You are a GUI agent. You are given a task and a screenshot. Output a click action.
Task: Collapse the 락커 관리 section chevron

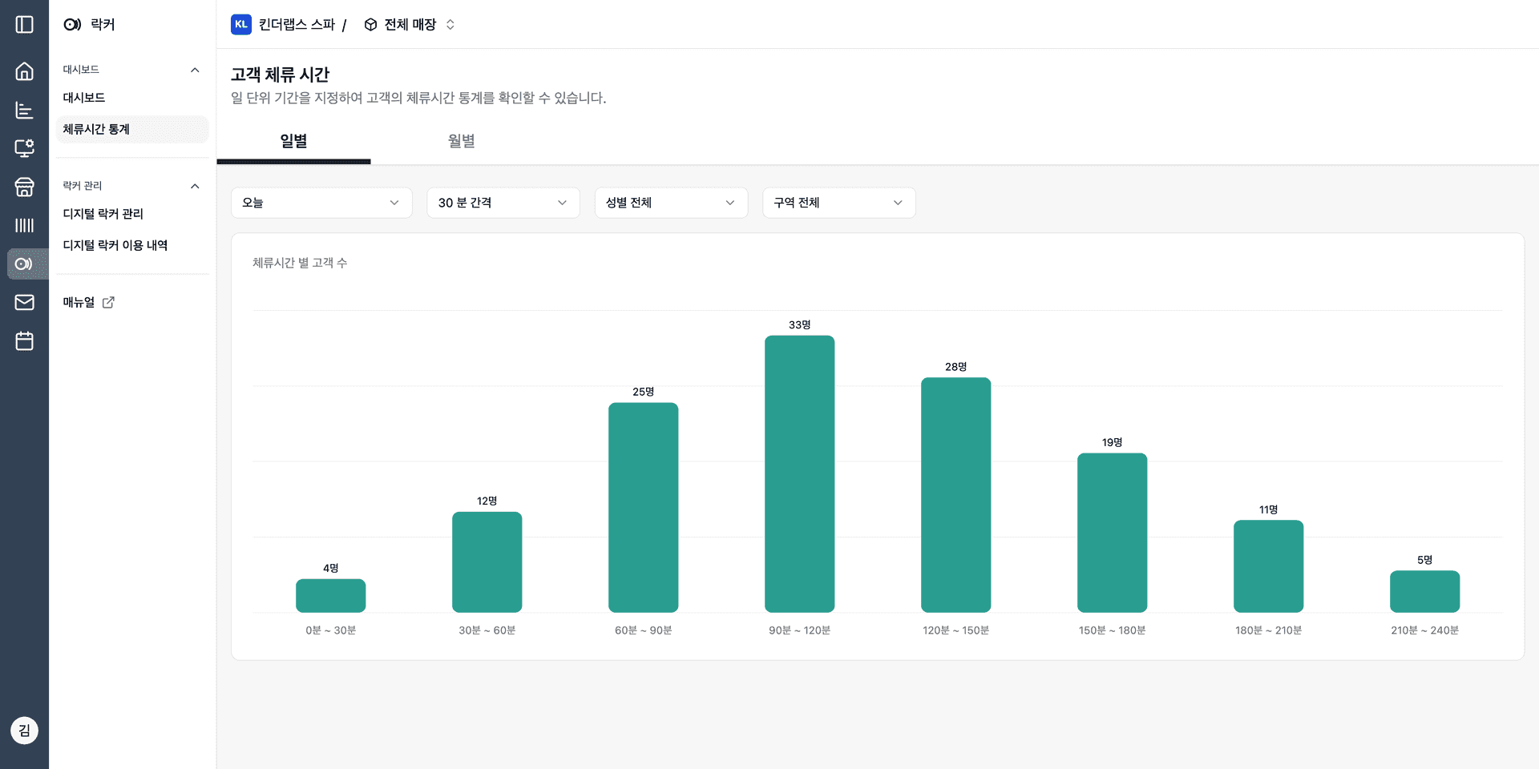pyautogui.click(x=195, y=186)
